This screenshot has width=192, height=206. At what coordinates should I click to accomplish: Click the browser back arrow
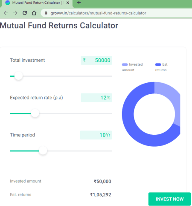pyautogui.click(x=6, y=13)
